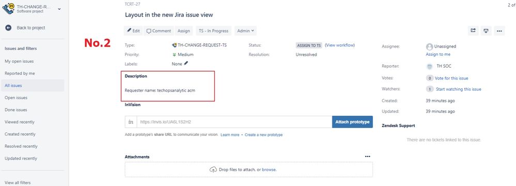Click the InVision prototype URL field
The image size is (516, 186).
point(234,122)
